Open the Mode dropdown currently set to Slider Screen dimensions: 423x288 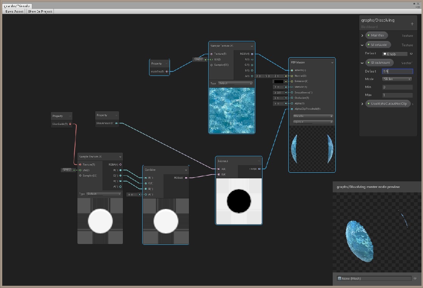click(x=396, y=79)
